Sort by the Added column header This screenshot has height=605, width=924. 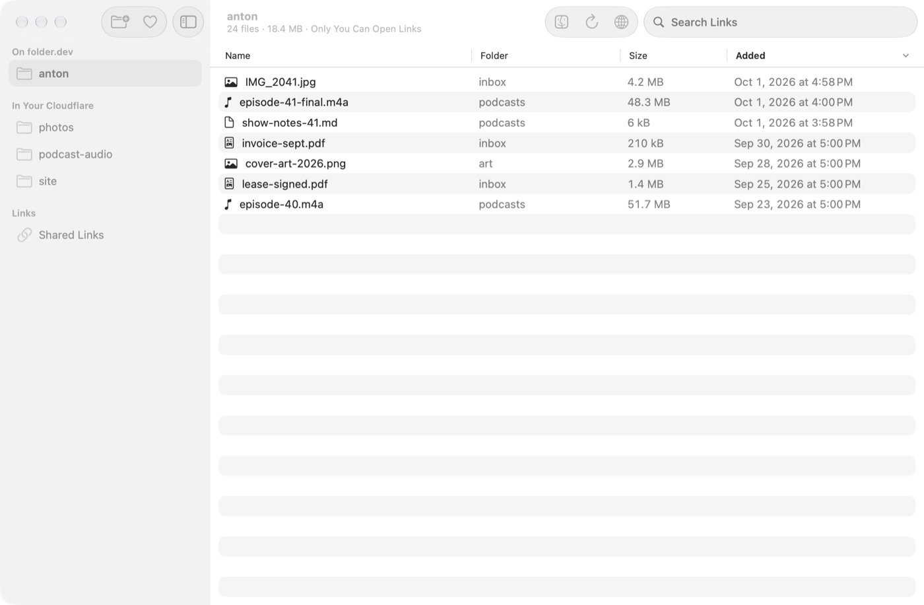point(750,55)
